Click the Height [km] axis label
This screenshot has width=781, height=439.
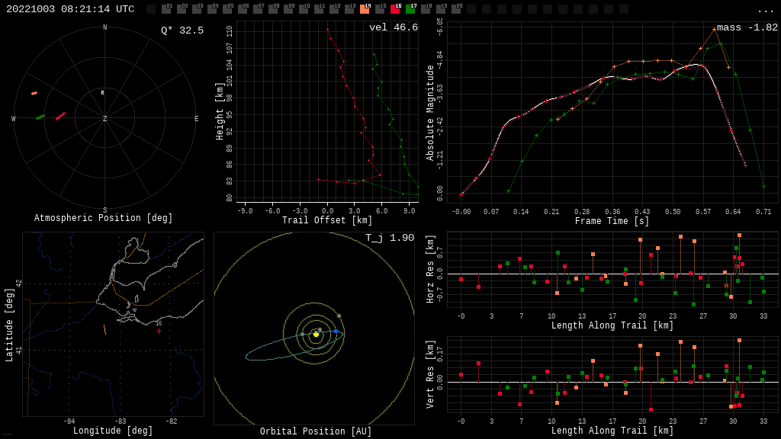pyautogui.click(x=219, y=111)
